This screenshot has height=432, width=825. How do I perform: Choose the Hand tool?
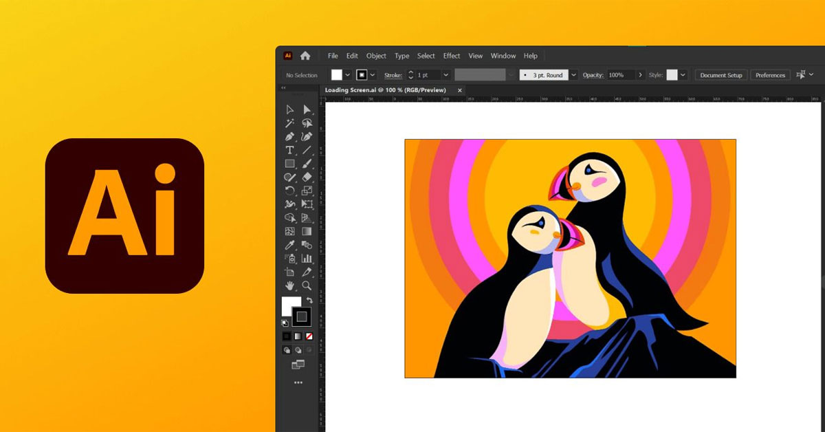[289, 285]
